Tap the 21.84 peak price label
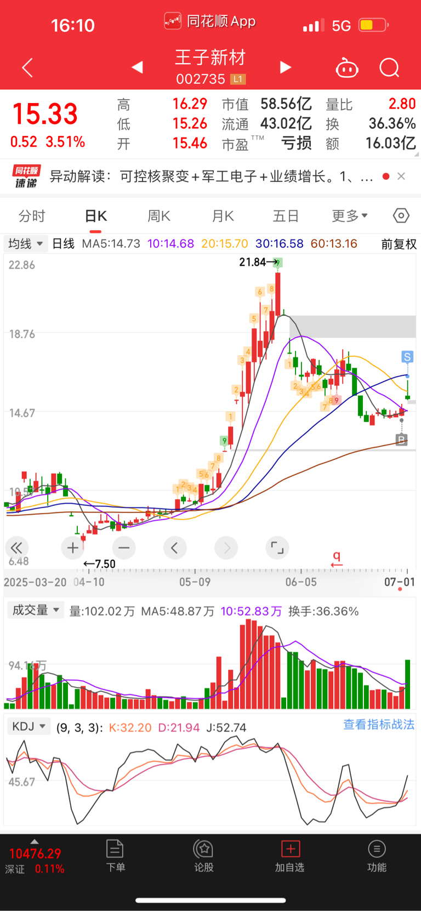 click(252, 262)
